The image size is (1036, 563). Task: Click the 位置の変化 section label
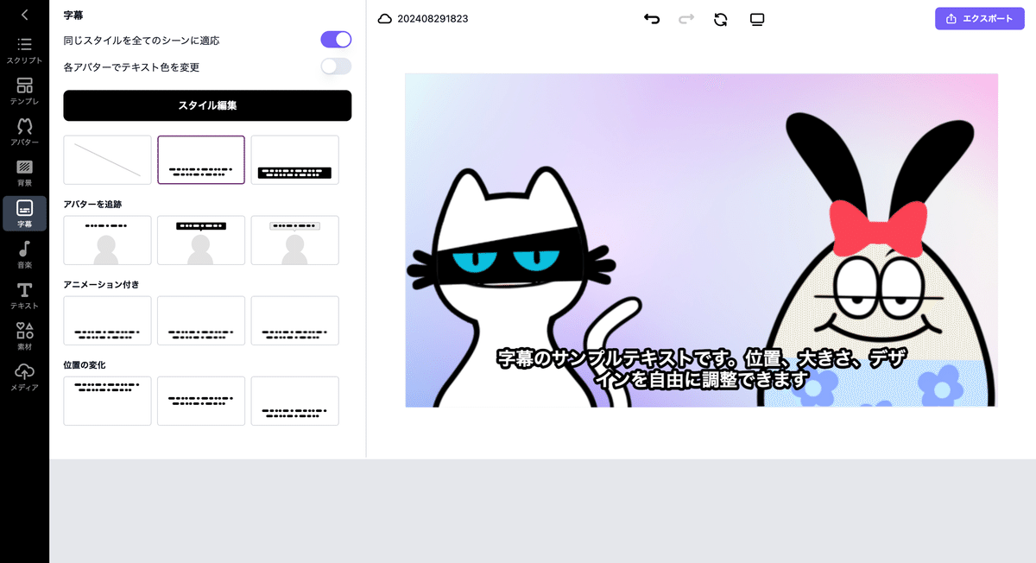tap(85, 365)
